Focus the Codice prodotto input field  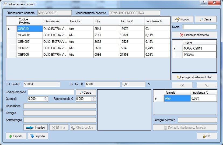[x=51, y=92]
